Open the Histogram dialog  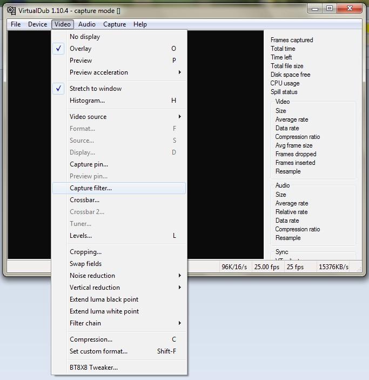[119, 101]
